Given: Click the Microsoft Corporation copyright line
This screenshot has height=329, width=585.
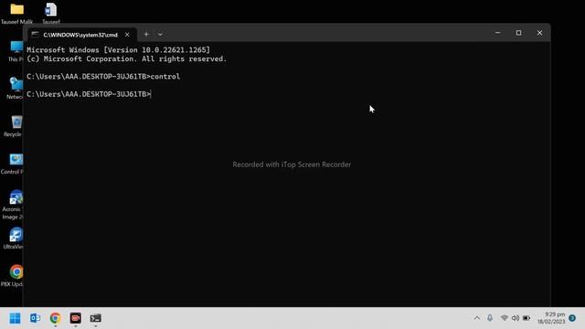Looking at the screenshot, I should pos(126,58).
